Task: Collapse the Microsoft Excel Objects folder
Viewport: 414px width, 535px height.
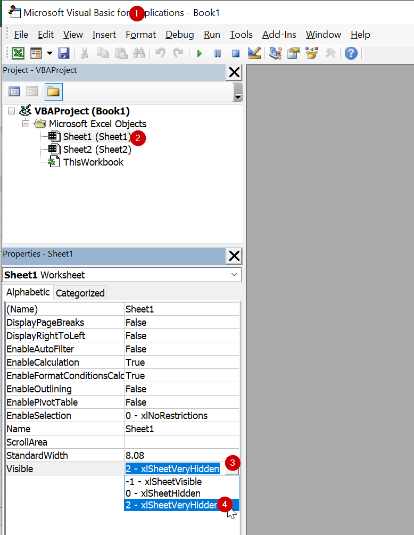Action: (x=26, y=124)
